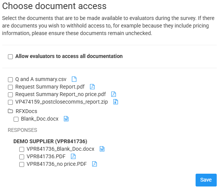This screenshot has height=188, width=219.
Task: Open PDF icon next to VPR841736.PDF
Action: pyautogui.click(x=73, y=156)
